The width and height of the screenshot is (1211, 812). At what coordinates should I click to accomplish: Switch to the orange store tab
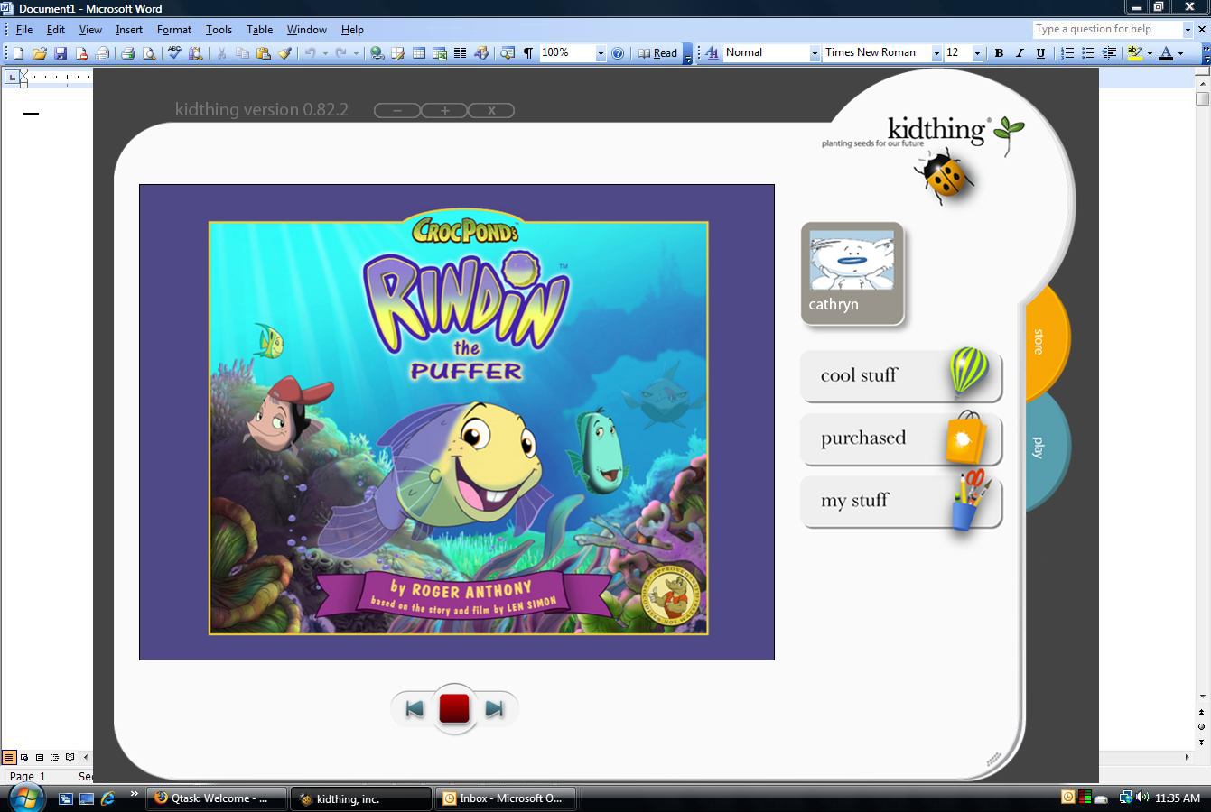(x=1046, y=342)
